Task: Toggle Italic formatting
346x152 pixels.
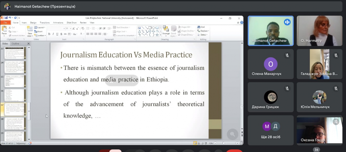Action: coord(53,34)
